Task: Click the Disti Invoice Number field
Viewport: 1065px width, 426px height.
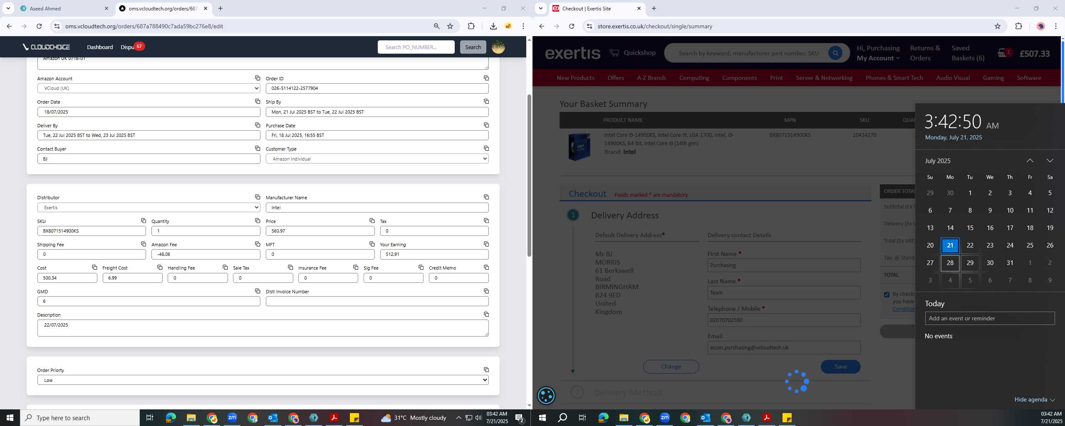Action: pos(377,301)
